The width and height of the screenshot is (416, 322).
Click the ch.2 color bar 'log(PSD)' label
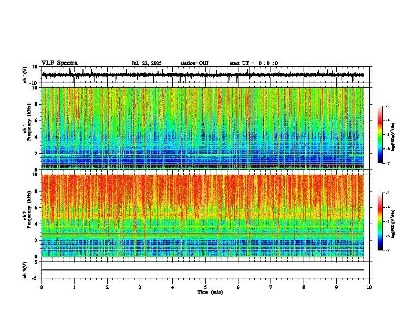[393, 224]
